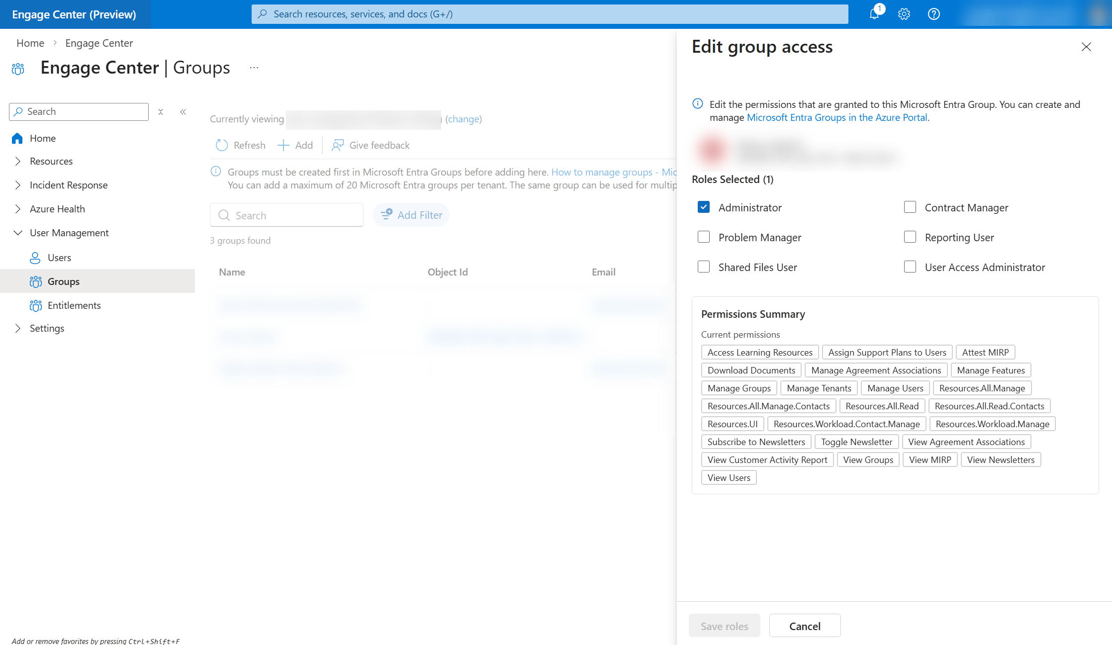The height and width of the screenshot is (645, 1112).
Task: Close the Edit group access panel
Action: pos(1086,47)
